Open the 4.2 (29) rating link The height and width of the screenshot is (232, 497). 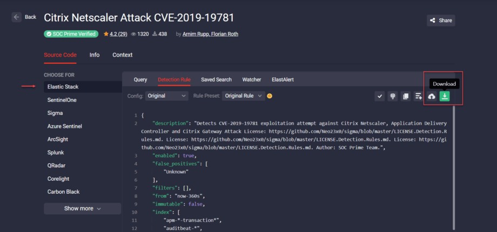click(118, 34)
